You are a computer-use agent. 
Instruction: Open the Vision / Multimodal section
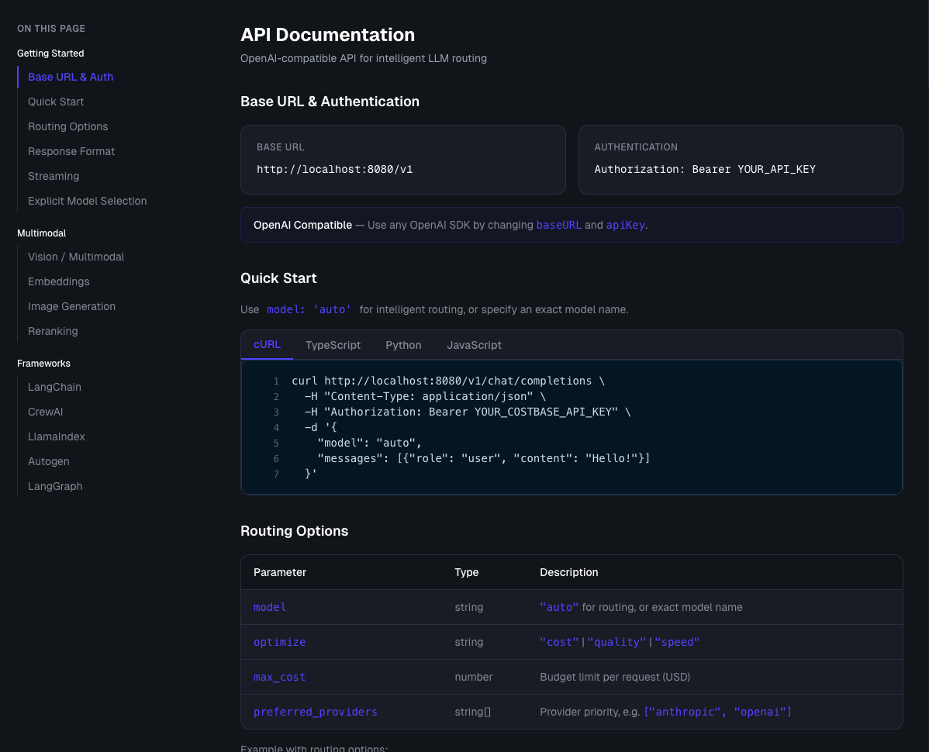pos(76,257)
